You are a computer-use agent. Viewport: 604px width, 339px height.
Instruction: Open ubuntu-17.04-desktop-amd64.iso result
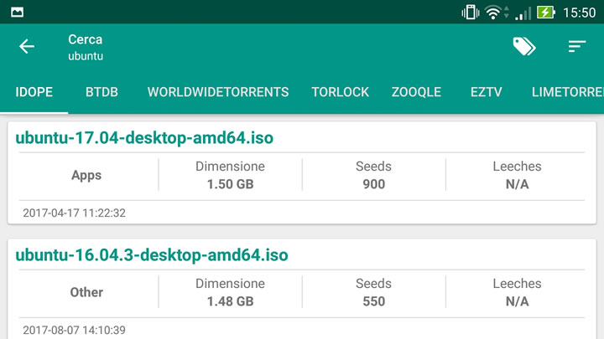[x=144, y=137]
